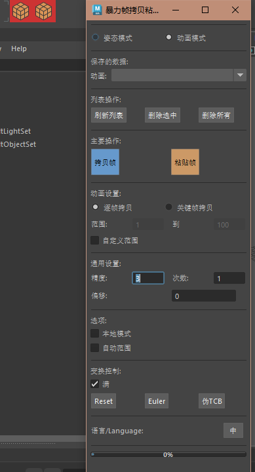Uncheck the 滴 checkbox under 变换控制
The image size is (255, 472).
(95, 383)
